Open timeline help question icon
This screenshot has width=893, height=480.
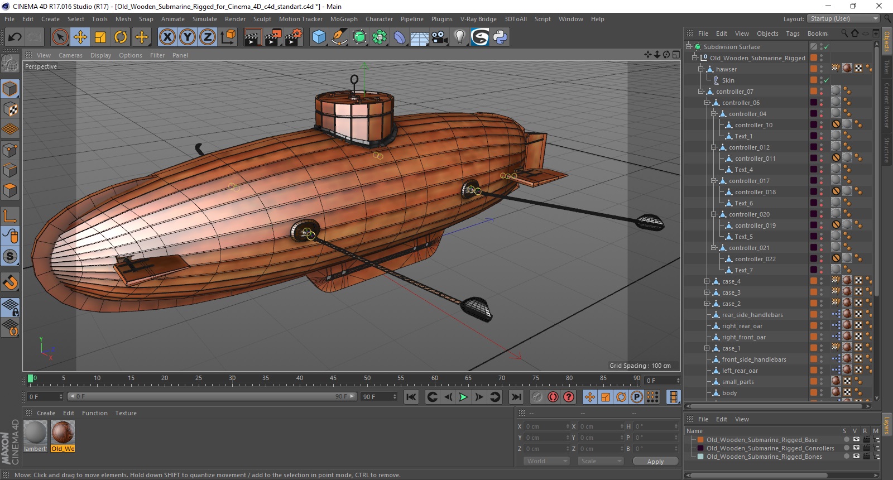click(x=569, y=397)
